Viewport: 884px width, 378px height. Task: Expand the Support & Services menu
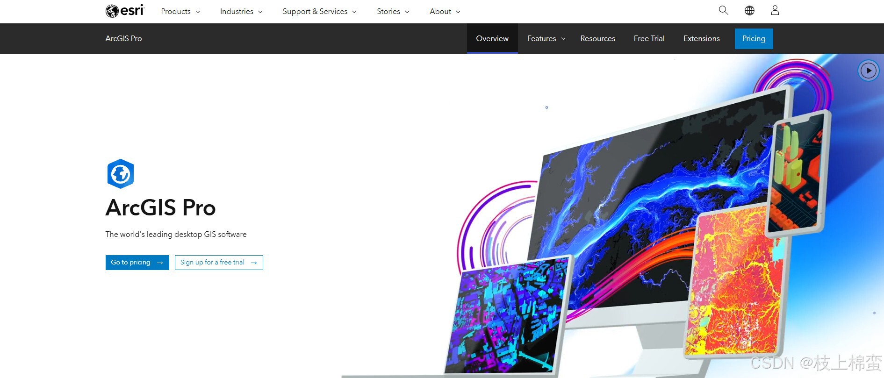[x=319, y=11]
